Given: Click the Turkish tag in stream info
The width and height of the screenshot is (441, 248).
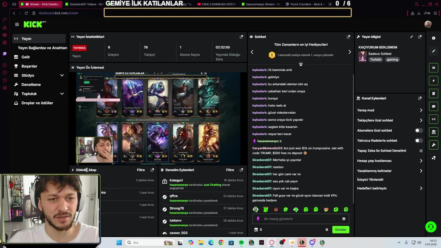Looking at the screenshot, I should pos(376,60).
